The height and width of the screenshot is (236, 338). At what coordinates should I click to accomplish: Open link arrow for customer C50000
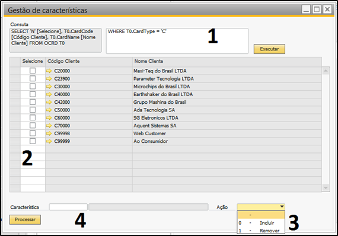coord(49,110)
